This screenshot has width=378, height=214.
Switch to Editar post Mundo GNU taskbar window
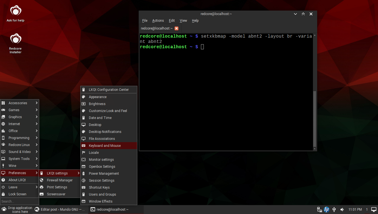pos(60,210)
